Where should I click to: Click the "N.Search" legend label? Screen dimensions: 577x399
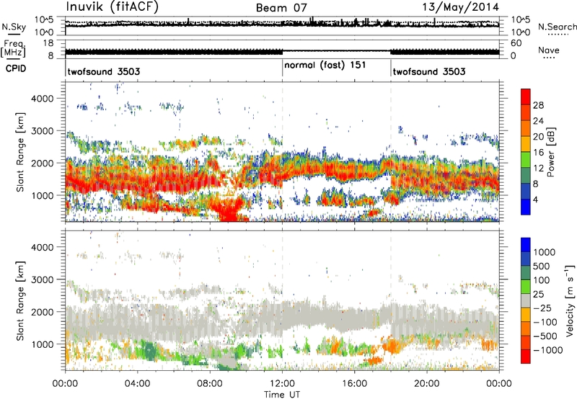pyautogui.click(x=558, y=27)
